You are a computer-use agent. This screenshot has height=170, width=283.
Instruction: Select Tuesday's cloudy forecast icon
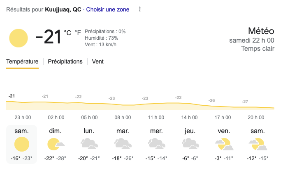click(123, 144)
